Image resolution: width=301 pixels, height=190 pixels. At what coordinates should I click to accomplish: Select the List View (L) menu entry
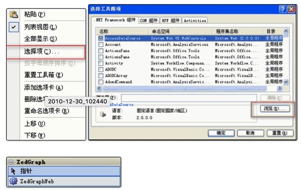click(41, 27)
